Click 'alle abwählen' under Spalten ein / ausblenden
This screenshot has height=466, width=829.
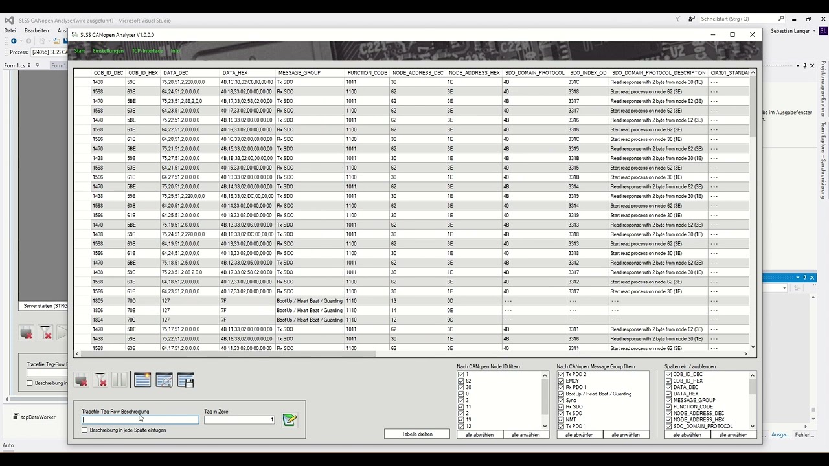pos(687,435)
